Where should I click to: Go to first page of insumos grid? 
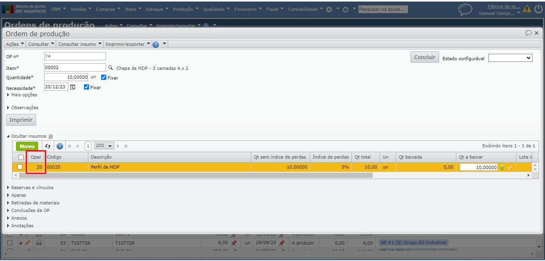coord(69,146)
